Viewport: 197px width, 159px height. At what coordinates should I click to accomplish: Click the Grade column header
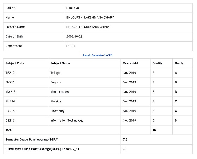coord(179,63)
